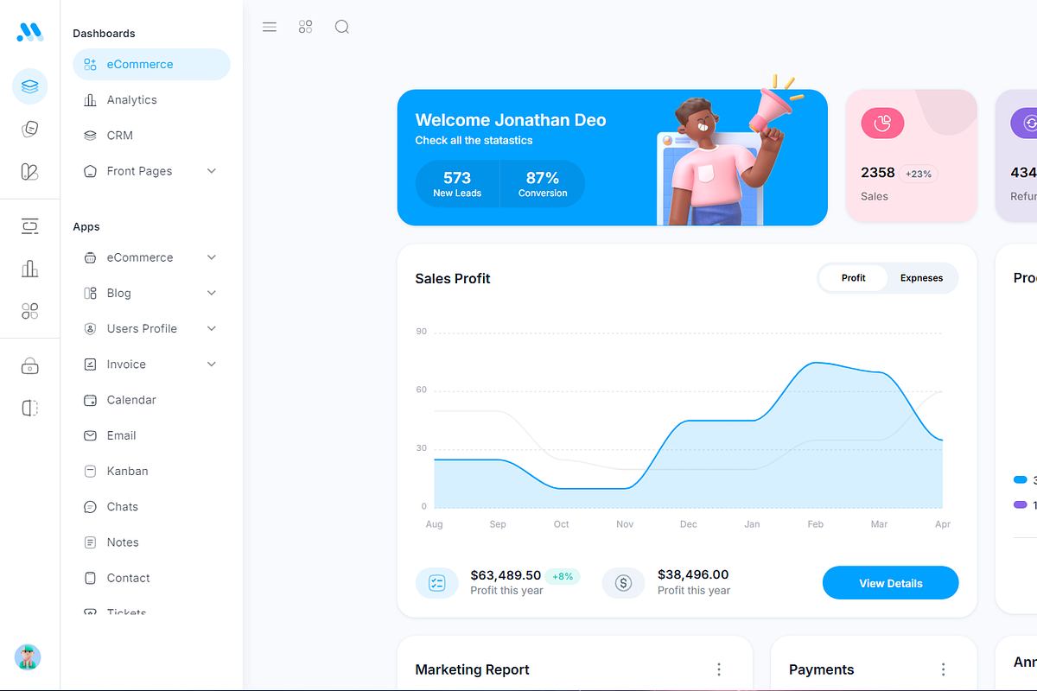Open the bar chart icon in mini sidebar
Screen dimensions: 1037x691
pos(30,269)
